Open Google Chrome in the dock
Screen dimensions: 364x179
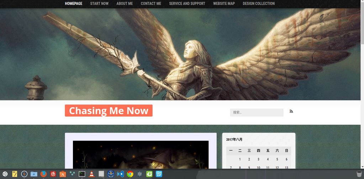click(130, 174)
